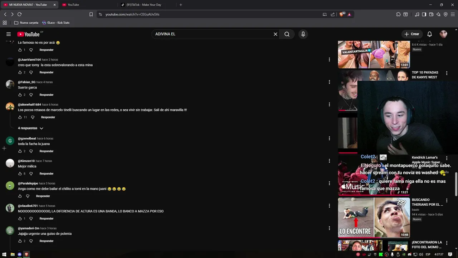Bookmark this page in address bar
This screenshot has height=258, width=458.
91,14
